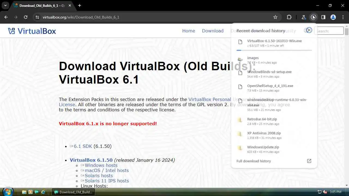Screen dimensions: 349x196
Task: Open OpenShellSetup_4_4_191.exe download entry
Action: pos(274,88)
